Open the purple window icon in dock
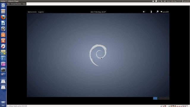The width and height of the screenshot is (190, 107). point(3,64)
